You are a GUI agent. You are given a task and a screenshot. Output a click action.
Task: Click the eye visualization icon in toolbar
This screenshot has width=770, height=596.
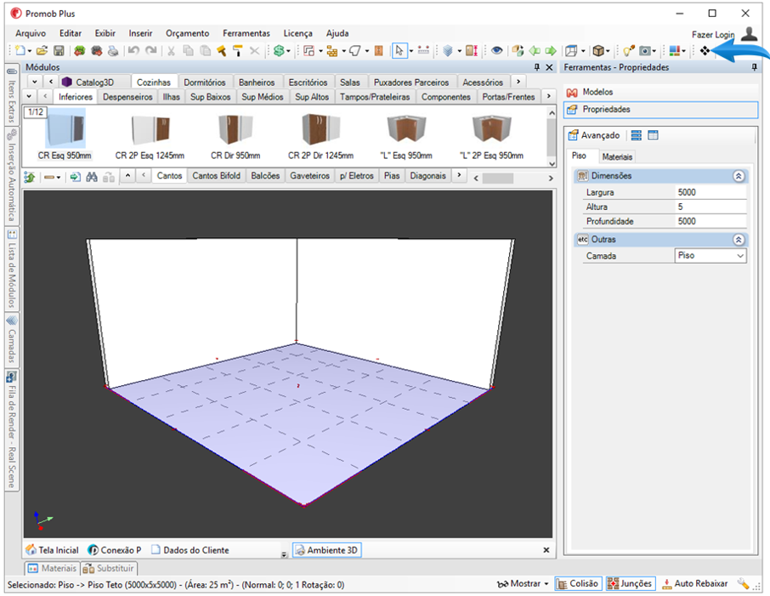(x=497, y=51)
